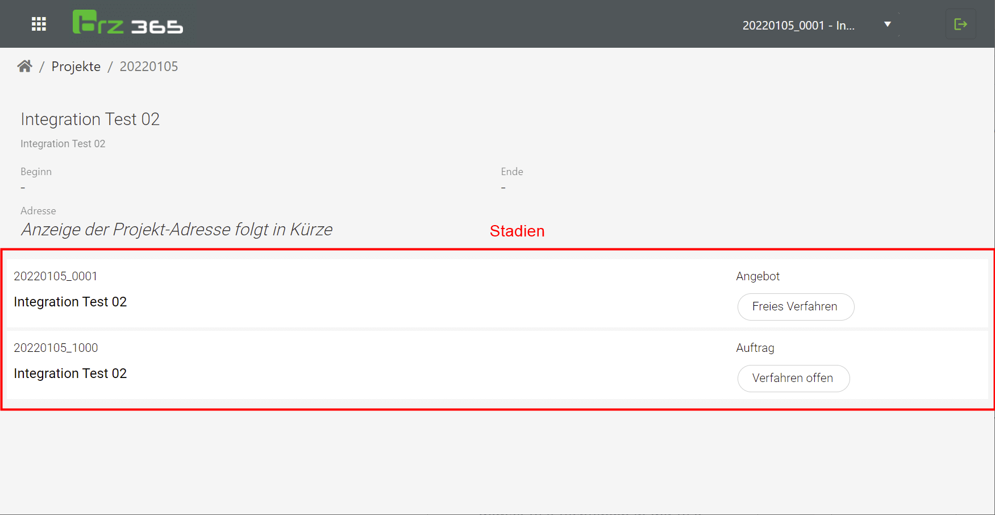
Task: Open stage 20220105_1000 row
Action: (x=56, y=348)
